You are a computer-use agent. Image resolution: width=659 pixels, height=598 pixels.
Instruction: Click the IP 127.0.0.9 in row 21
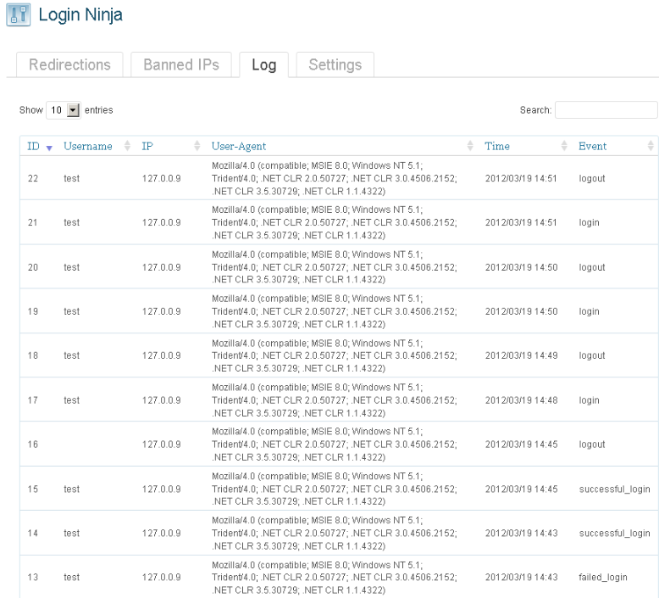(162, 222)
